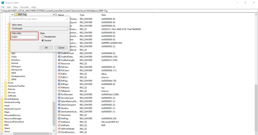Select the Hexadecimal base option

pos(43,37)
